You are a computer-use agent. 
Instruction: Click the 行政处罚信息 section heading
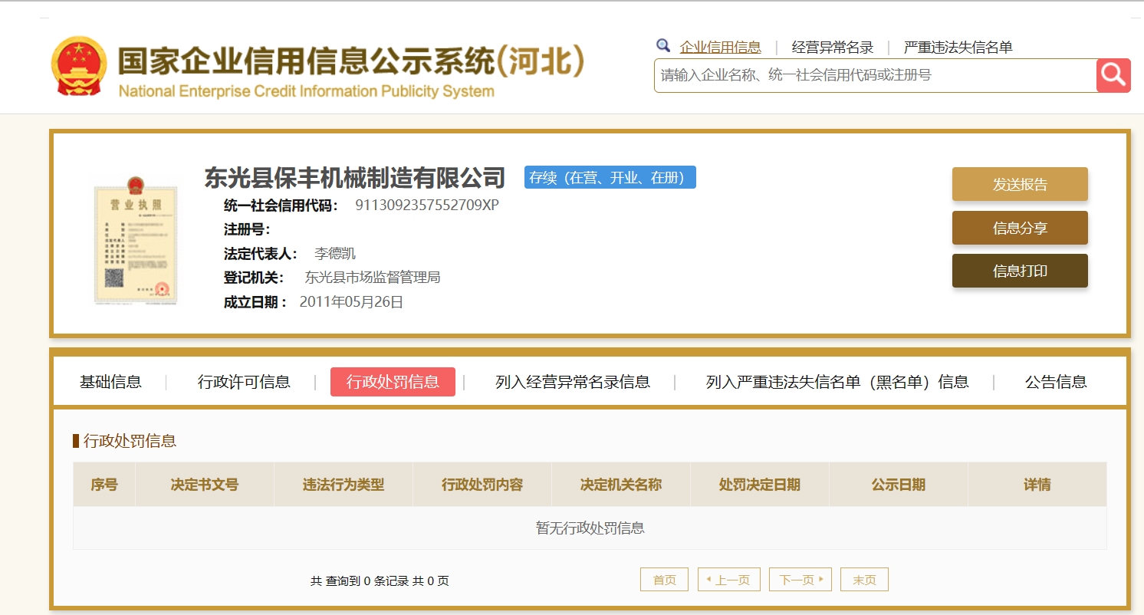(130, 441)
